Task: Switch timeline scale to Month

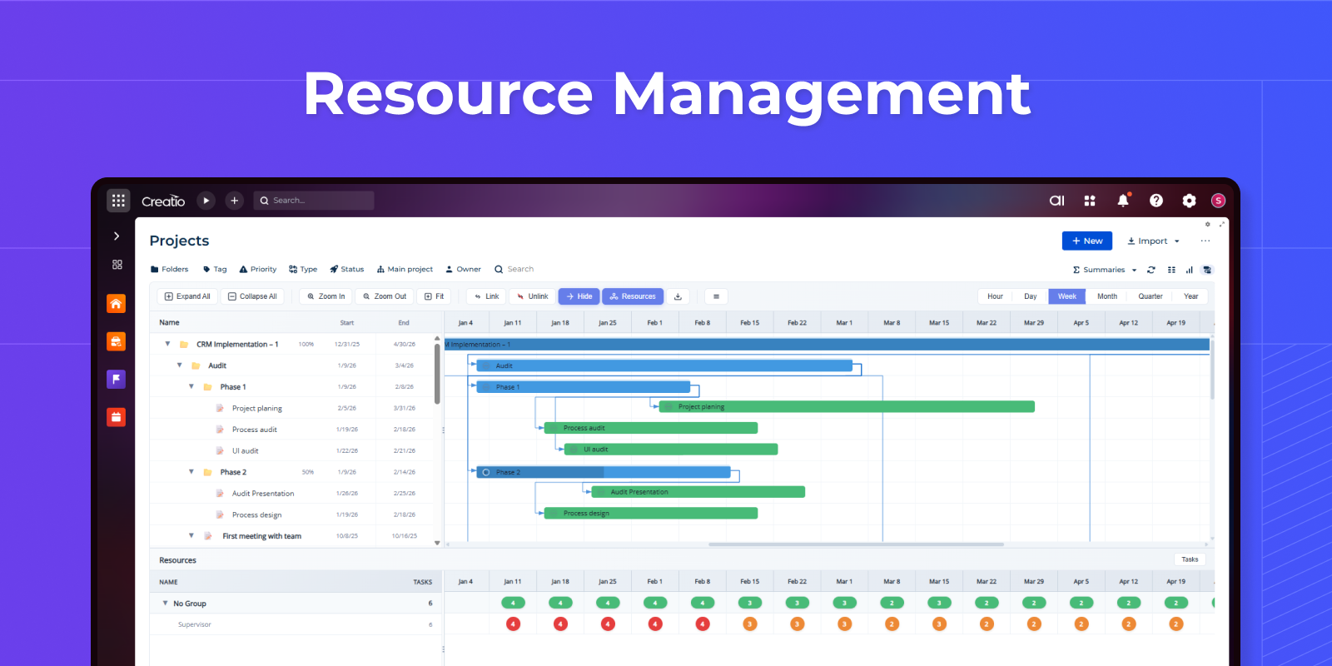Action: click(1106, 296)
